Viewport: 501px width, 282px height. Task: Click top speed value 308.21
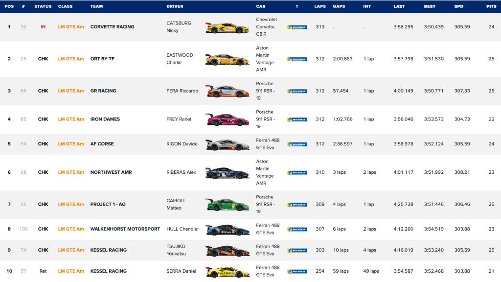click(462, 172)
